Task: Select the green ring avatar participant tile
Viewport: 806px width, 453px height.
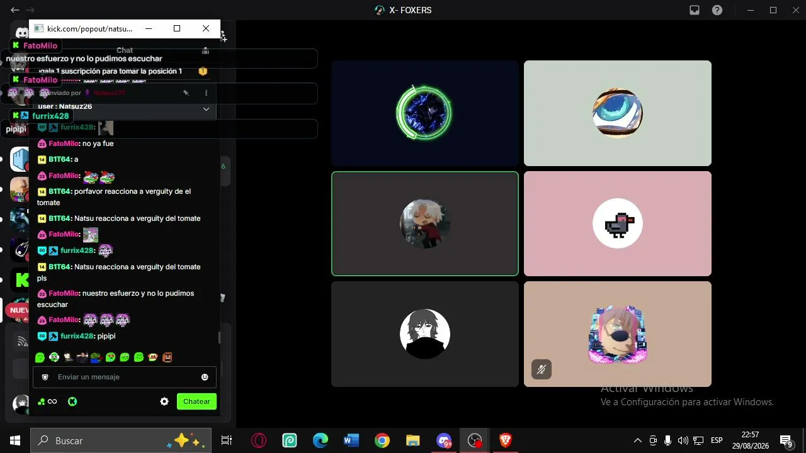Action: (425, 113)
